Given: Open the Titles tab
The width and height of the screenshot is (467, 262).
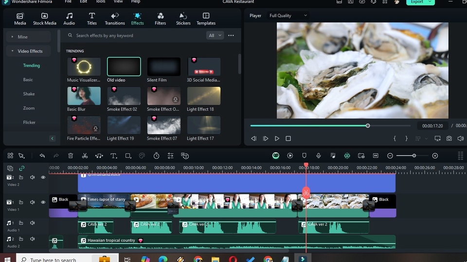Looking at the screenshot, I should point(92,19).
